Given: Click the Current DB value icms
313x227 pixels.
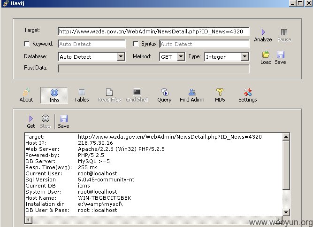Looking at the screenshot, I should coord(84,186).
